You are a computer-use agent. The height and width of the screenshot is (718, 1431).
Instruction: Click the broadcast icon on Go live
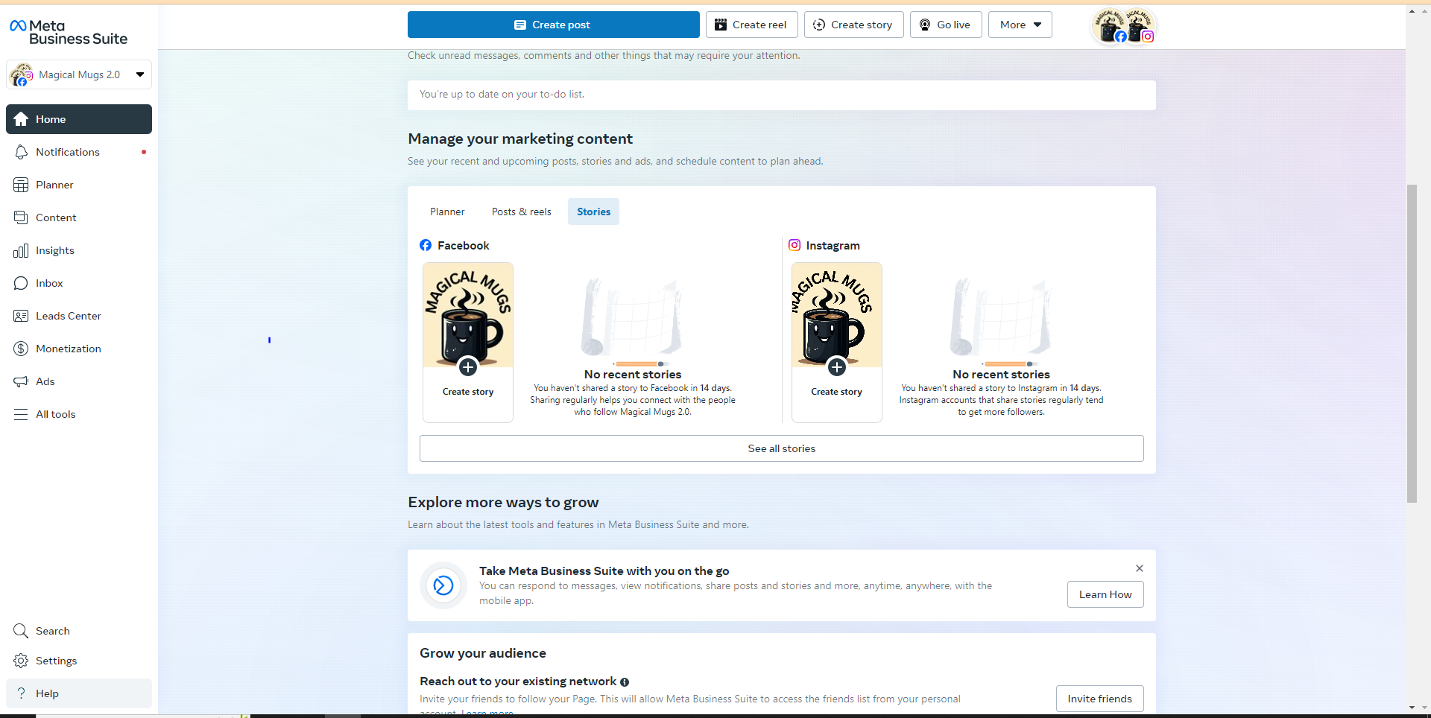(x=925, y=25)
